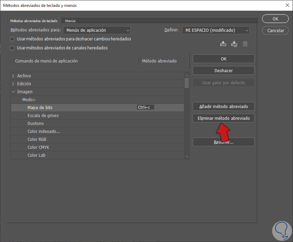Image resolution: width=293 pixels, height=242 pixels.
Task: Close the keyboard shortcuts dialog
Action: 287,5
